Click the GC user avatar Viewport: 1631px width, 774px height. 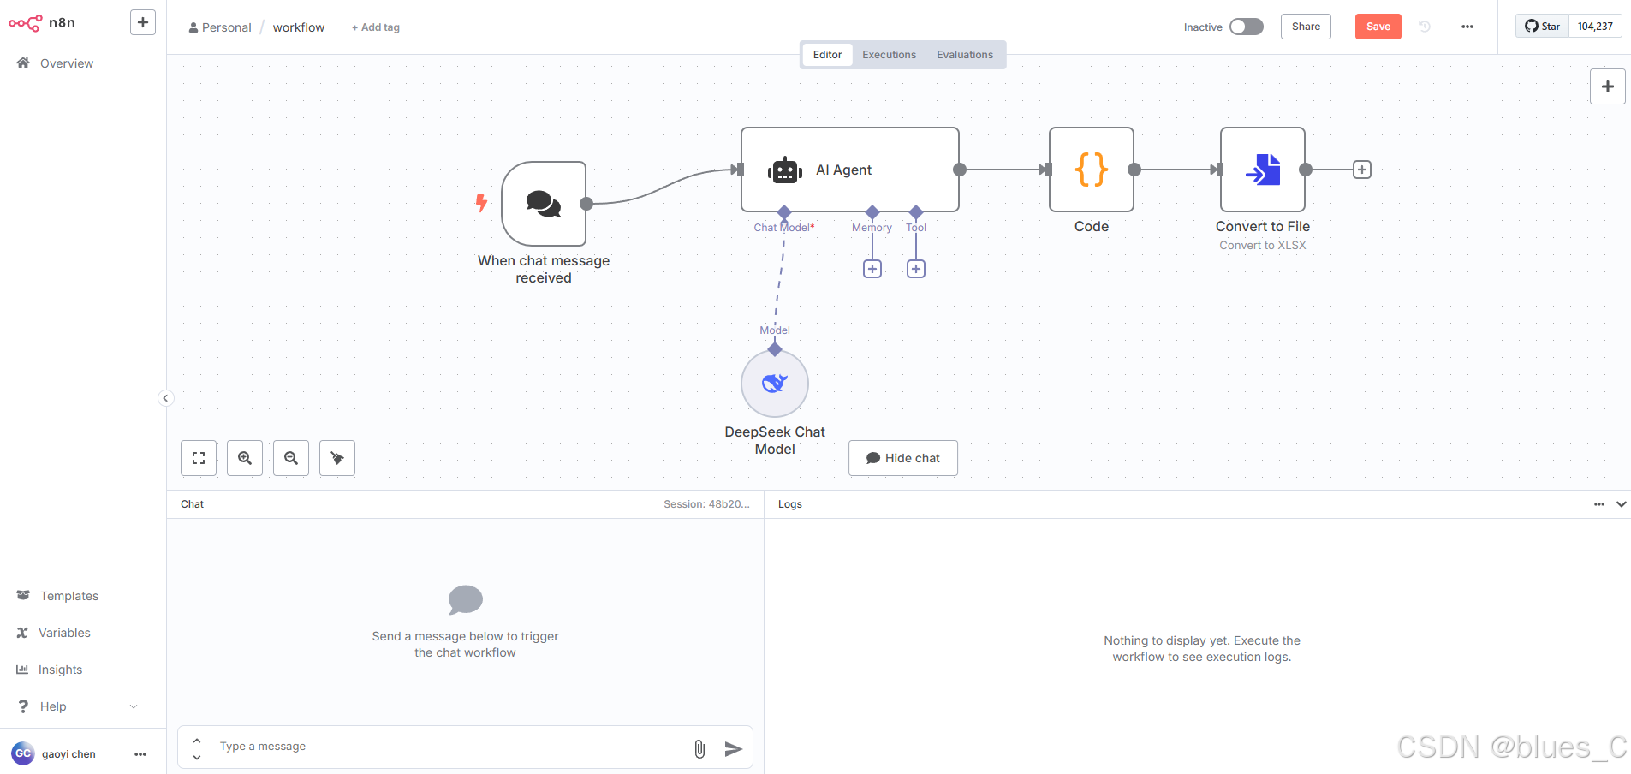(x=23, y=753)
